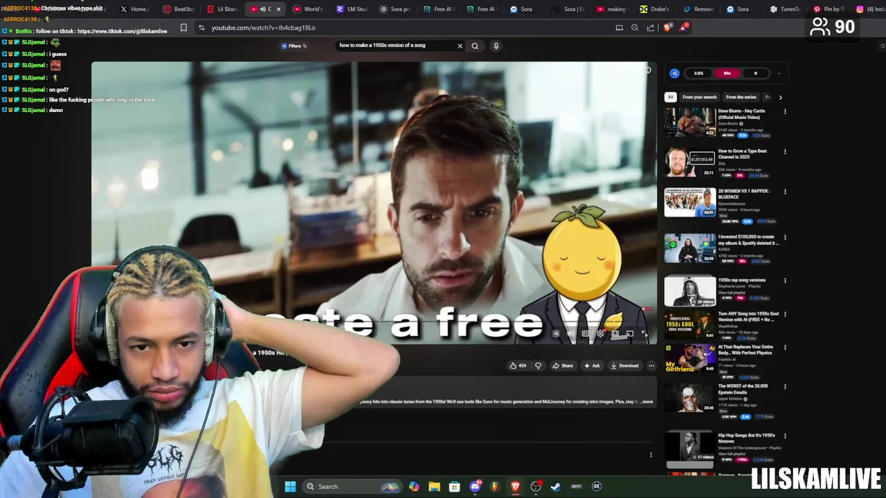Select the From your search chip
This screenshot has height=498, width=886.
pyautogui.click(x=699, y=97)
